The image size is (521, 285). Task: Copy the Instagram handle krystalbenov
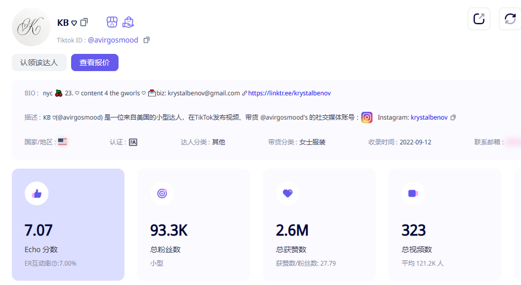[x=453, y=117]
